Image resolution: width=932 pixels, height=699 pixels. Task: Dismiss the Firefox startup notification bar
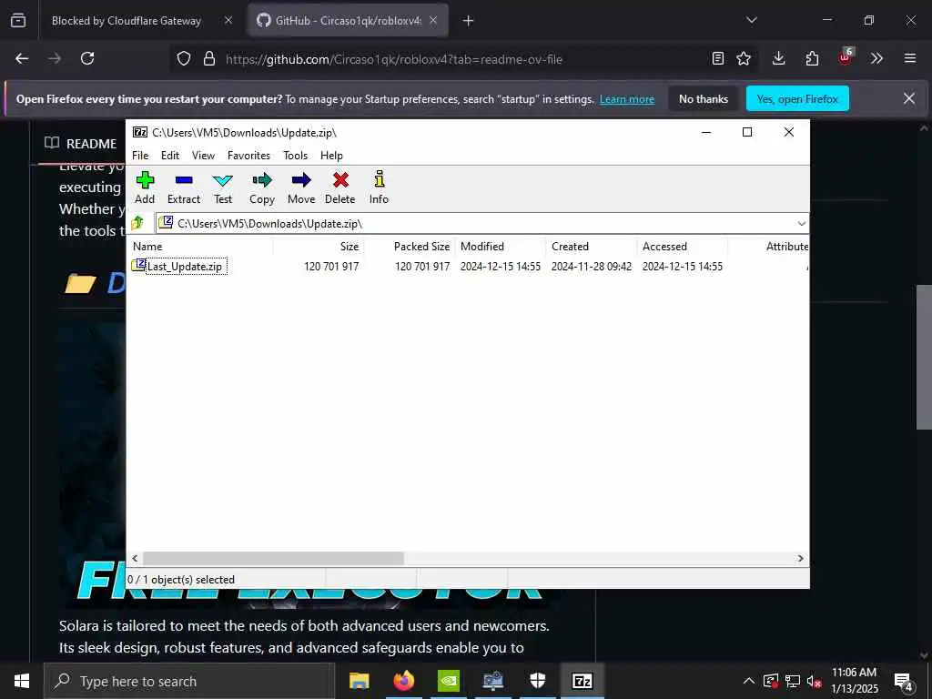[909, 98]
